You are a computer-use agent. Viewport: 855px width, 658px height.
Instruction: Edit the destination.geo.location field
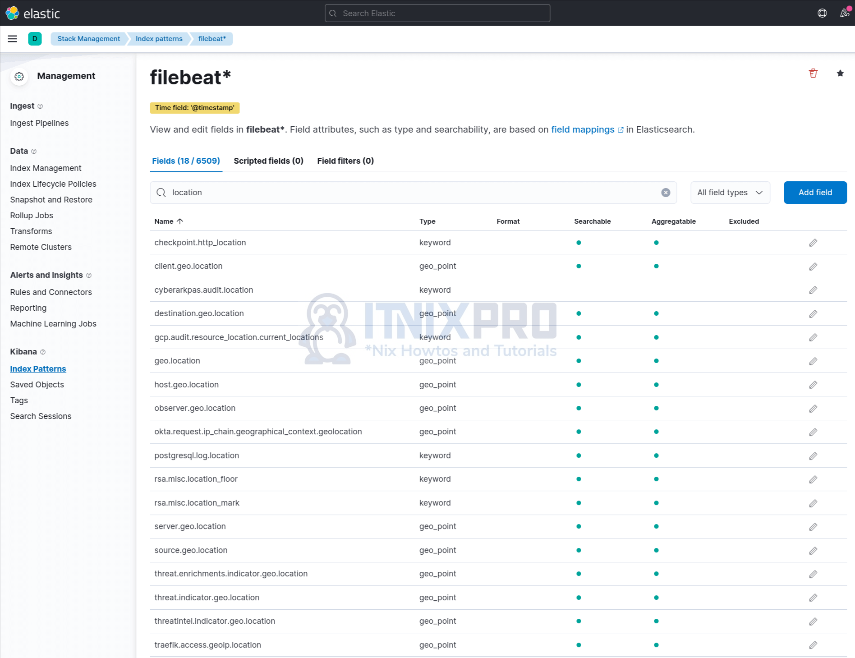813,314
